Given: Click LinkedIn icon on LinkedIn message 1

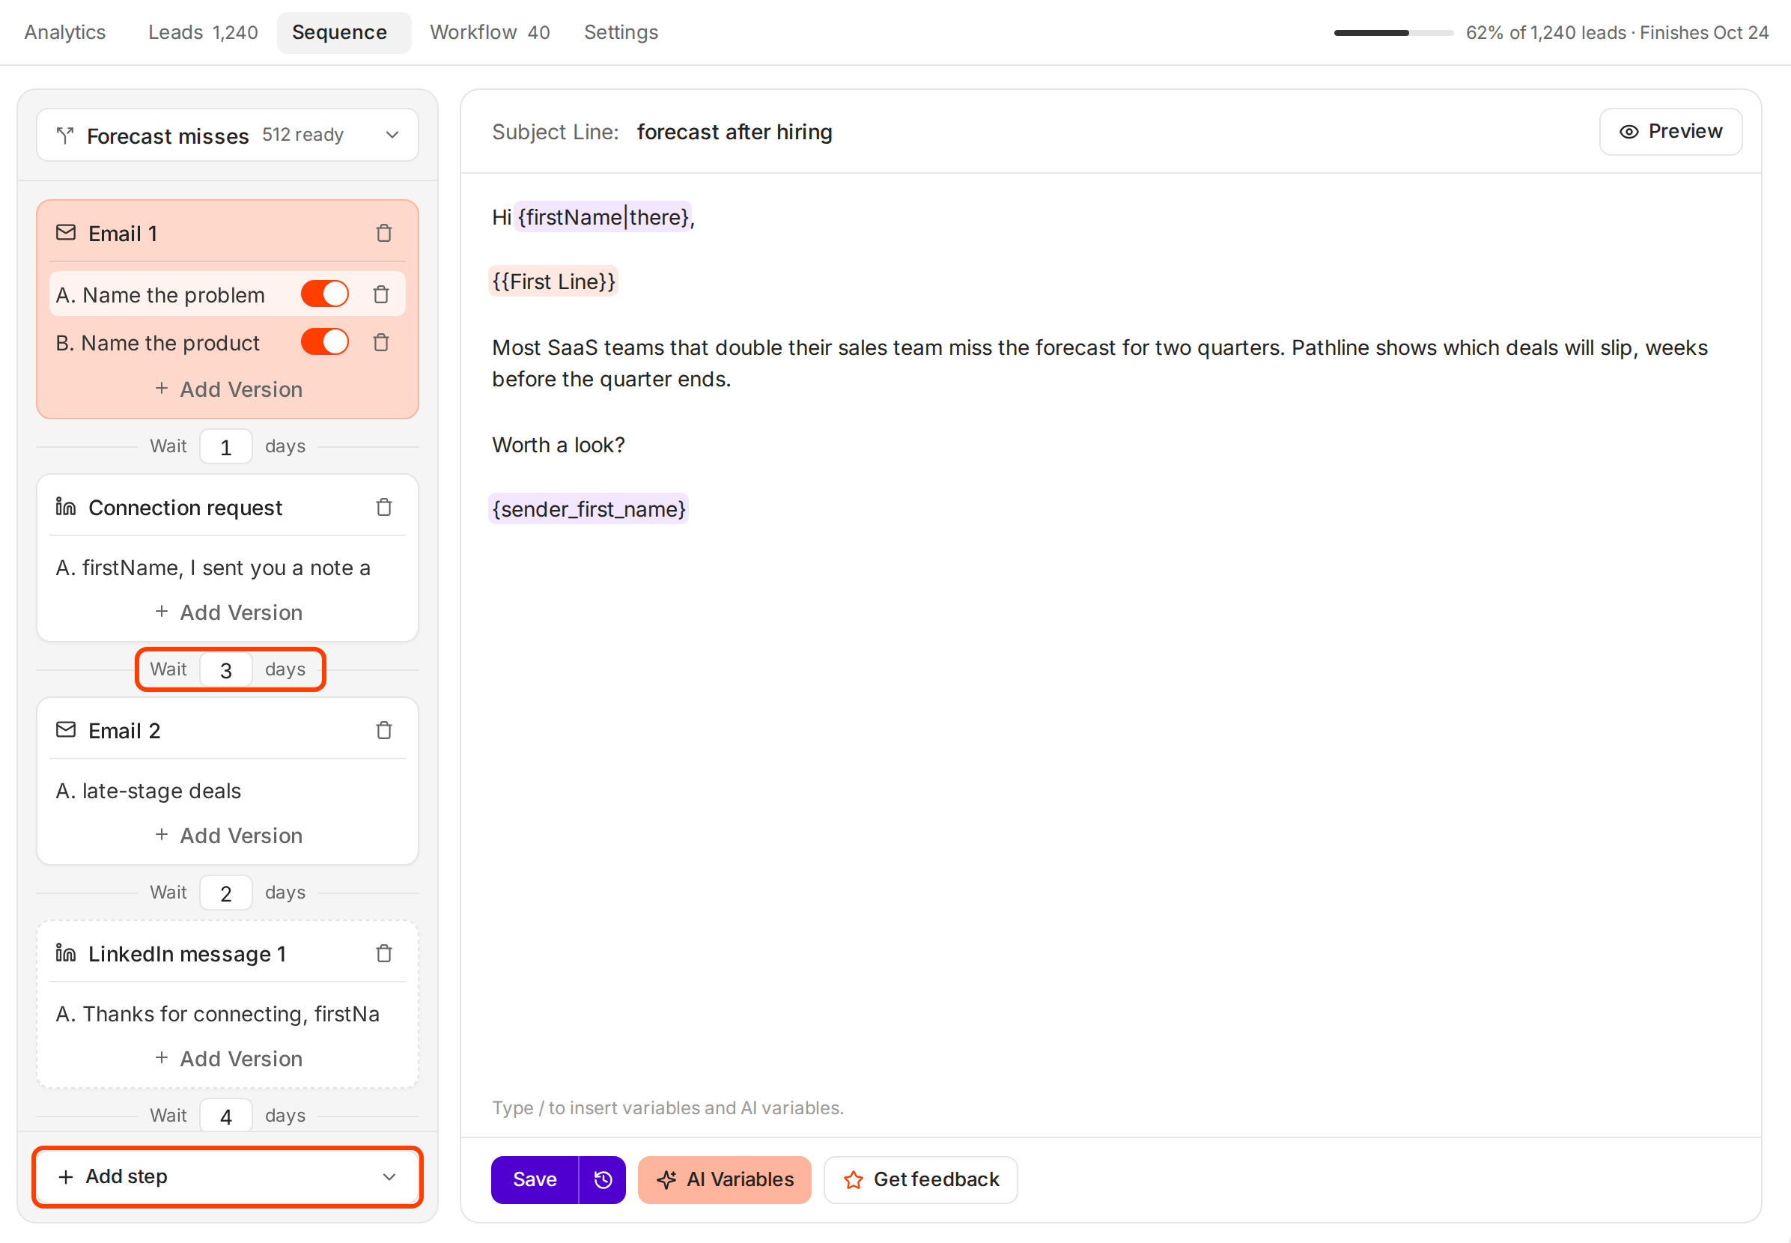Looking at the screenshot, I should [x=65, y=953].
